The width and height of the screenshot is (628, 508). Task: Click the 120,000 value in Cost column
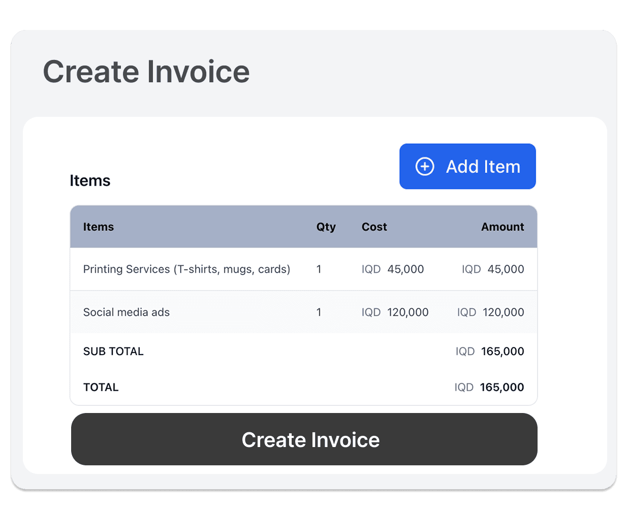407,312
